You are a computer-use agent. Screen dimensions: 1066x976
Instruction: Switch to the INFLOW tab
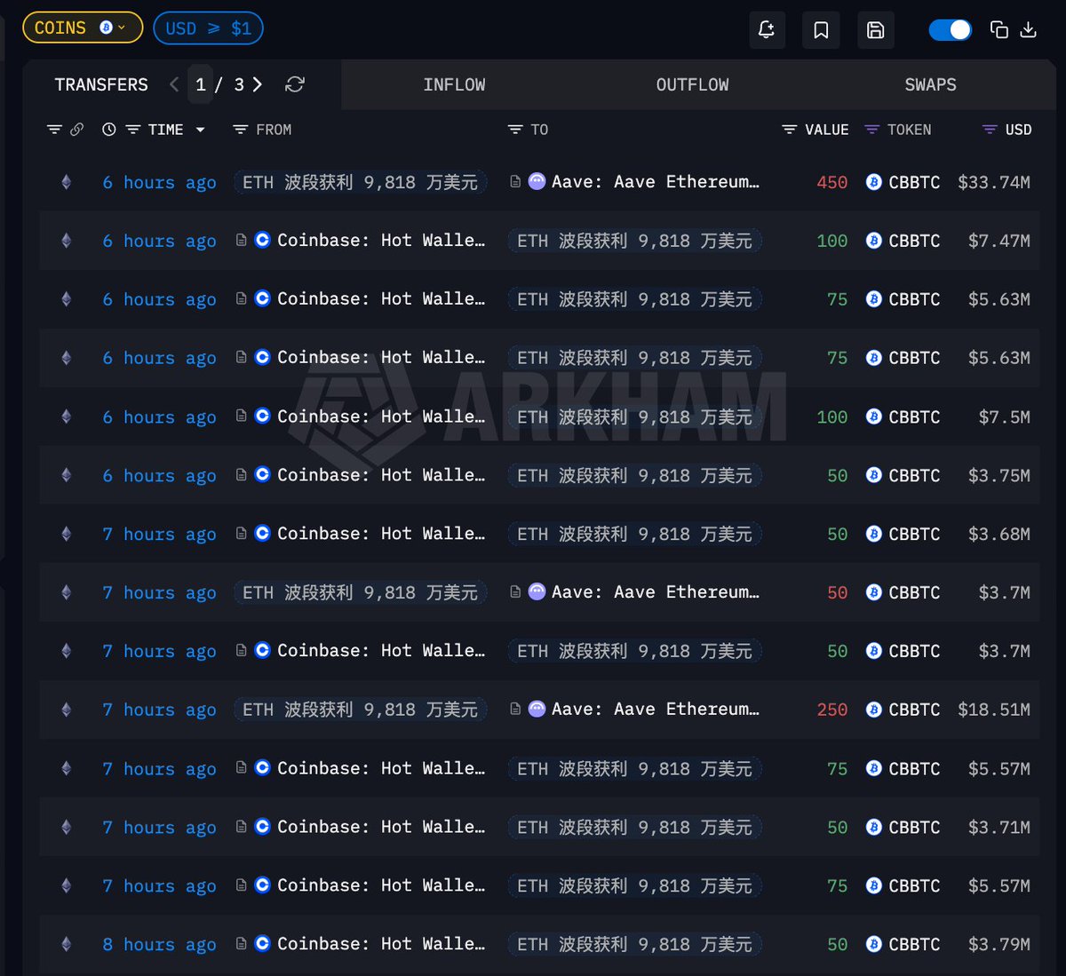coord(454,84)
